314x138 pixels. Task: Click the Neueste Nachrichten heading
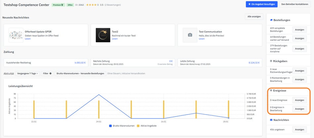click(x=16, y=17)
